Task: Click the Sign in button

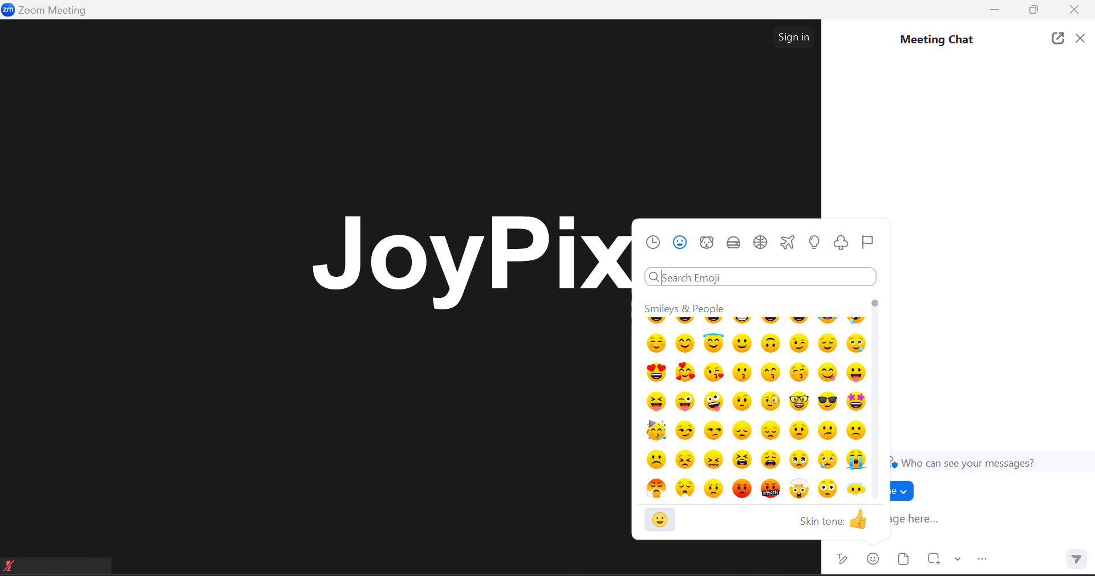Action: [x=793, y=37]
